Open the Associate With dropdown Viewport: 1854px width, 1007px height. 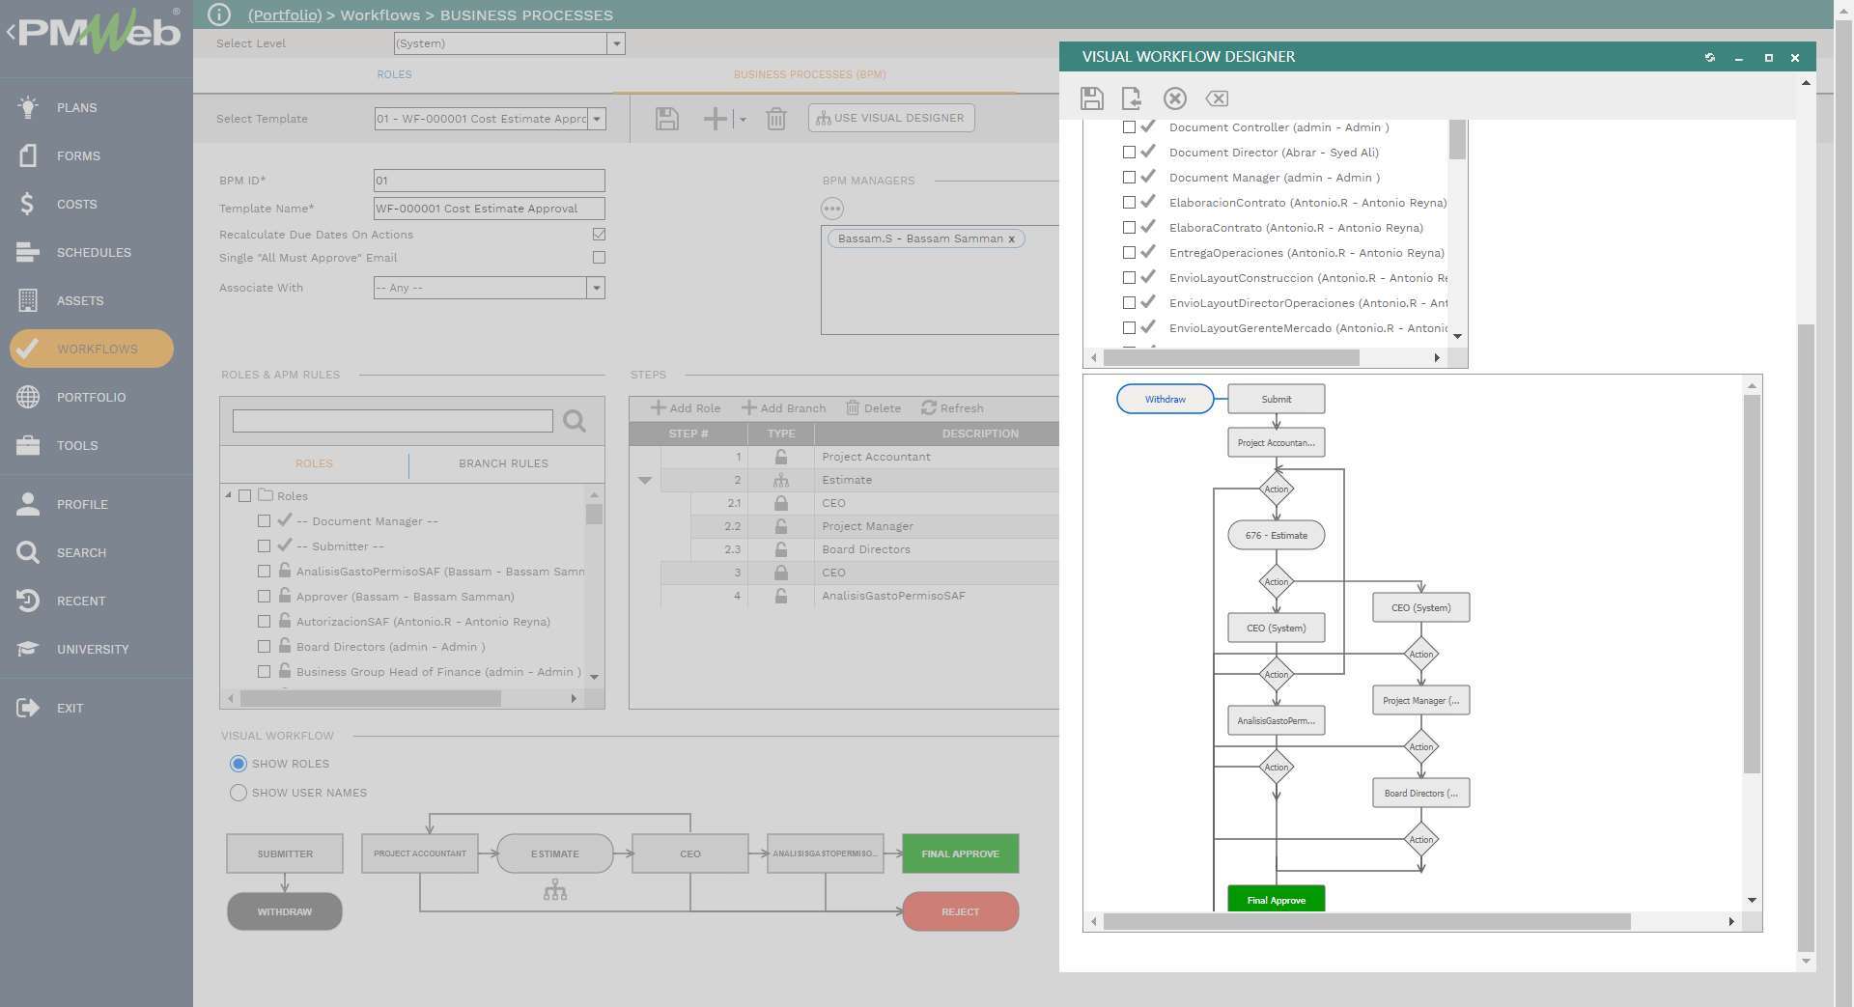click(x=596, y=288)
